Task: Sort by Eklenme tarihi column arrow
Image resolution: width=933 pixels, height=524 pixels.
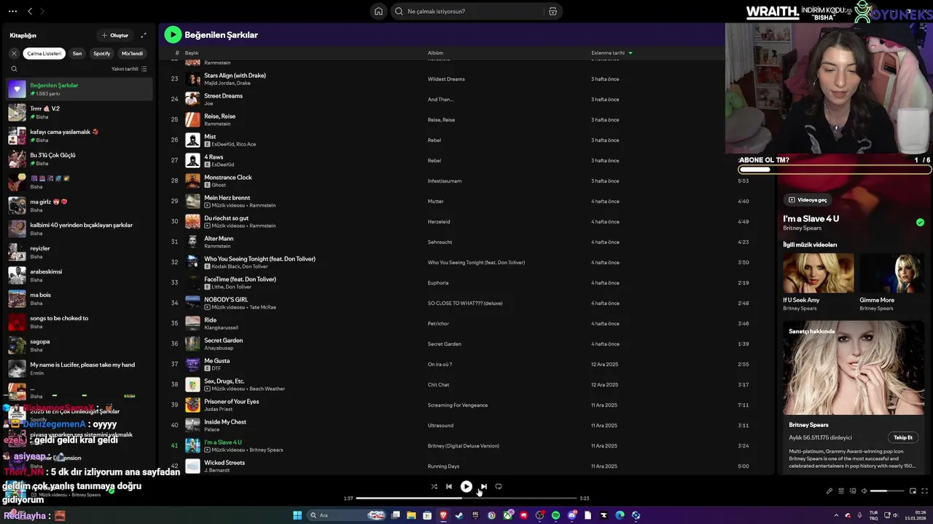Action: click(x=631, y=53)
